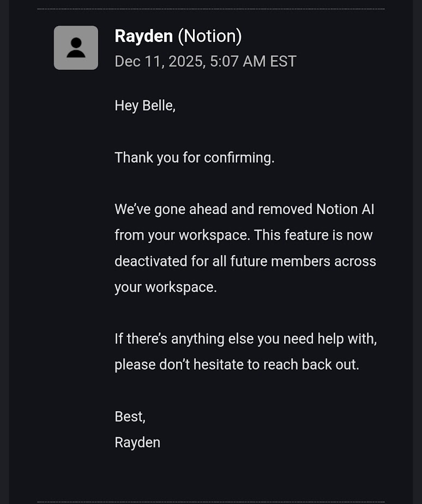
Task: Click the word "confirming" in the message
Action: (238, 158)
